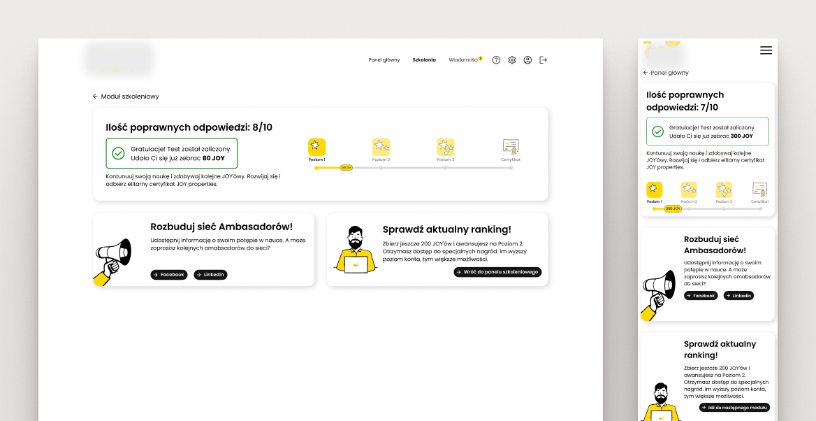Click Idź do następnego modułu button
The height and width of the screenshot is (421, 816).
[x=735, y=407]
